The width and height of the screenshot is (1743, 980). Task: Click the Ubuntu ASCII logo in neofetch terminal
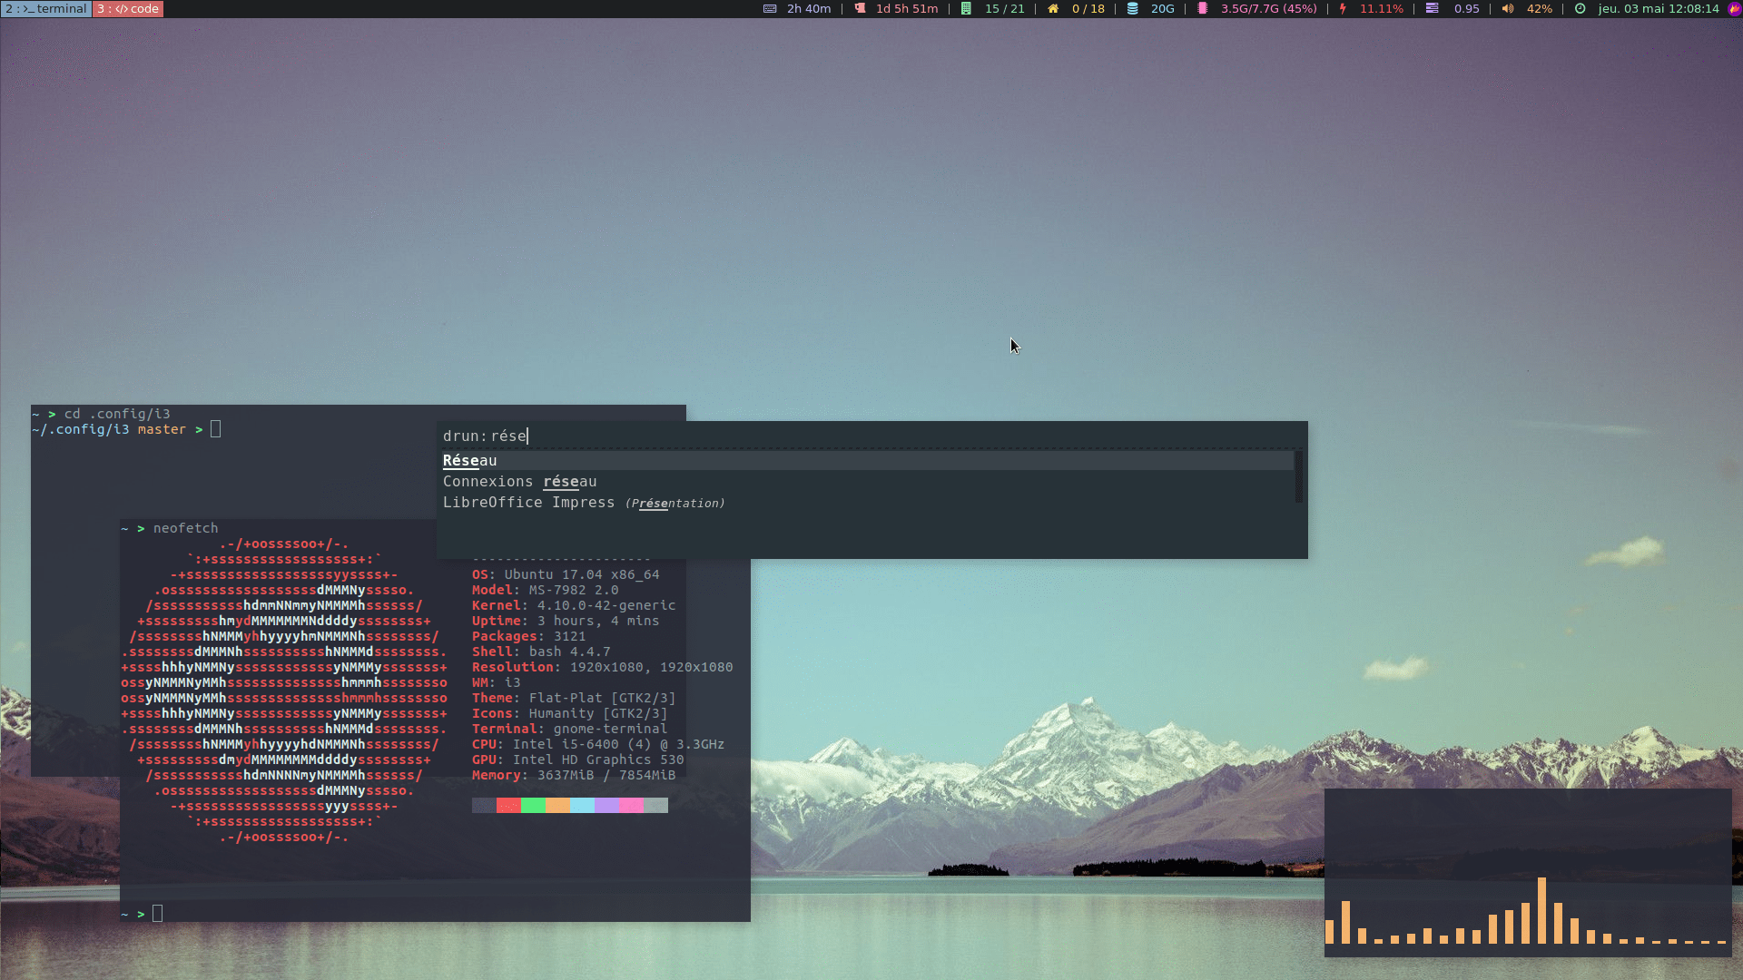pos(284,691)
